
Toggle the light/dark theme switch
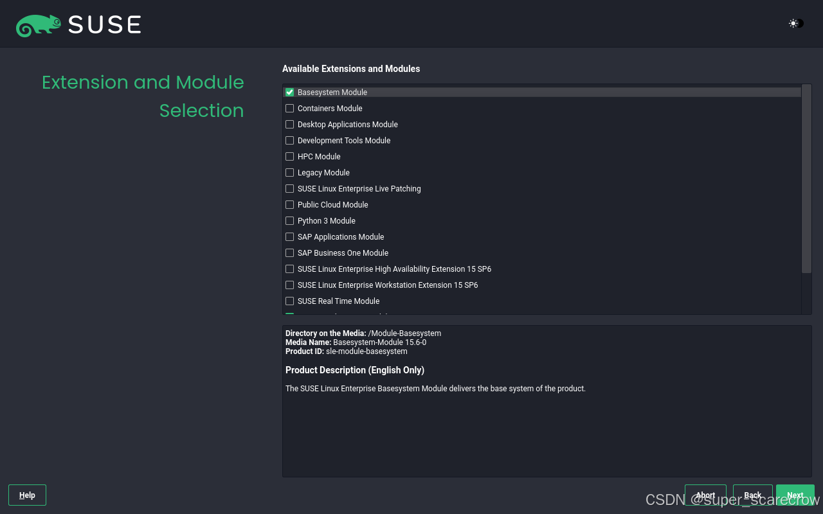(796, 23)
